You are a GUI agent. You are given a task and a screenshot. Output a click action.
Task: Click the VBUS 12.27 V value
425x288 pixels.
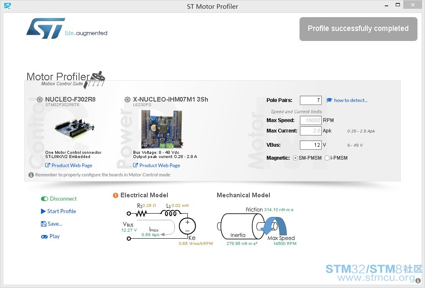[x=129, y=230]
